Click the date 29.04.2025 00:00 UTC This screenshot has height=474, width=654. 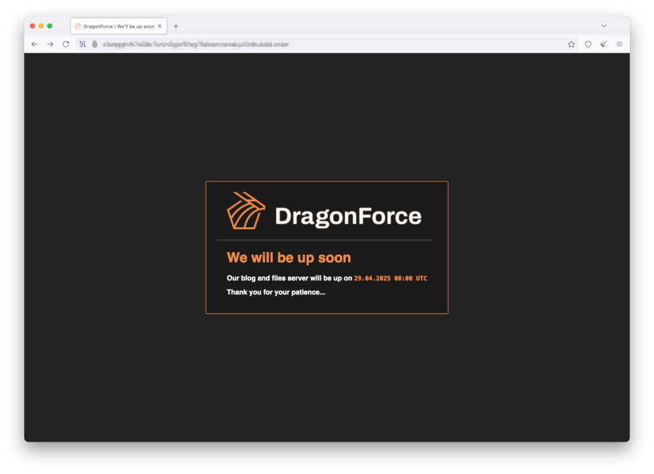point(391,278)
